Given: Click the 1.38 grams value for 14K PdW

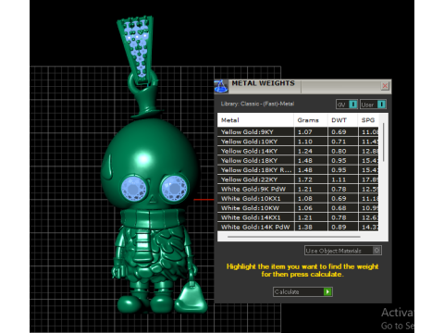Looking at the screenshot, I should pyautogui.click(x=305, y=227).
